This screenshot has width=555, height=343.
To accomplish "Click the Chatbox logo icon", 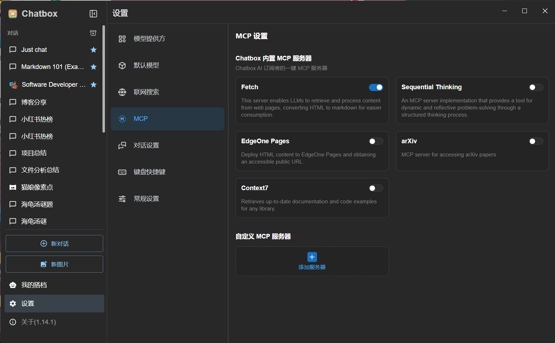I will point(13,14).
